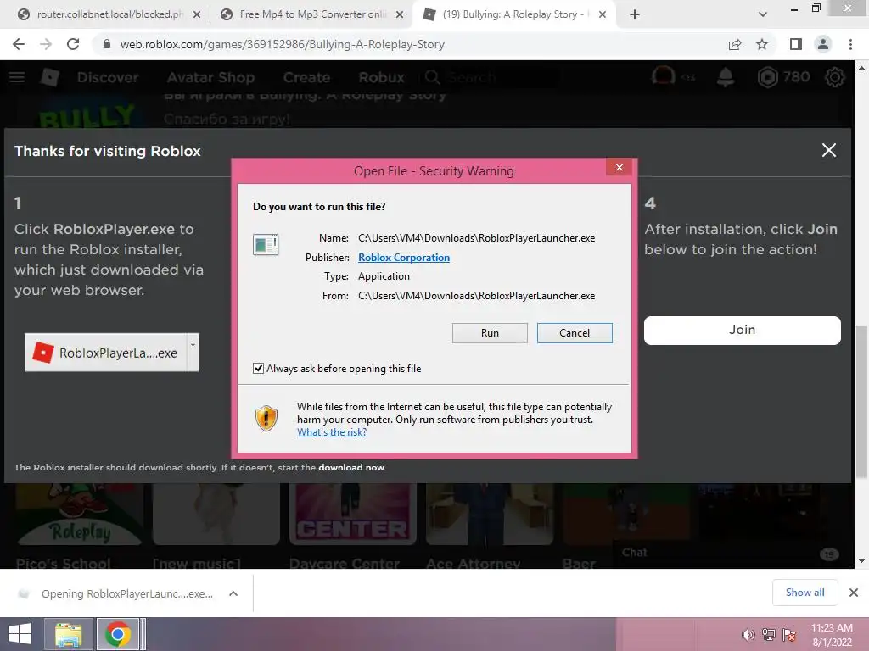
Task: Open the Roblox Corporation publisher link
Action: pyautogui.click(x=403, y=258)
